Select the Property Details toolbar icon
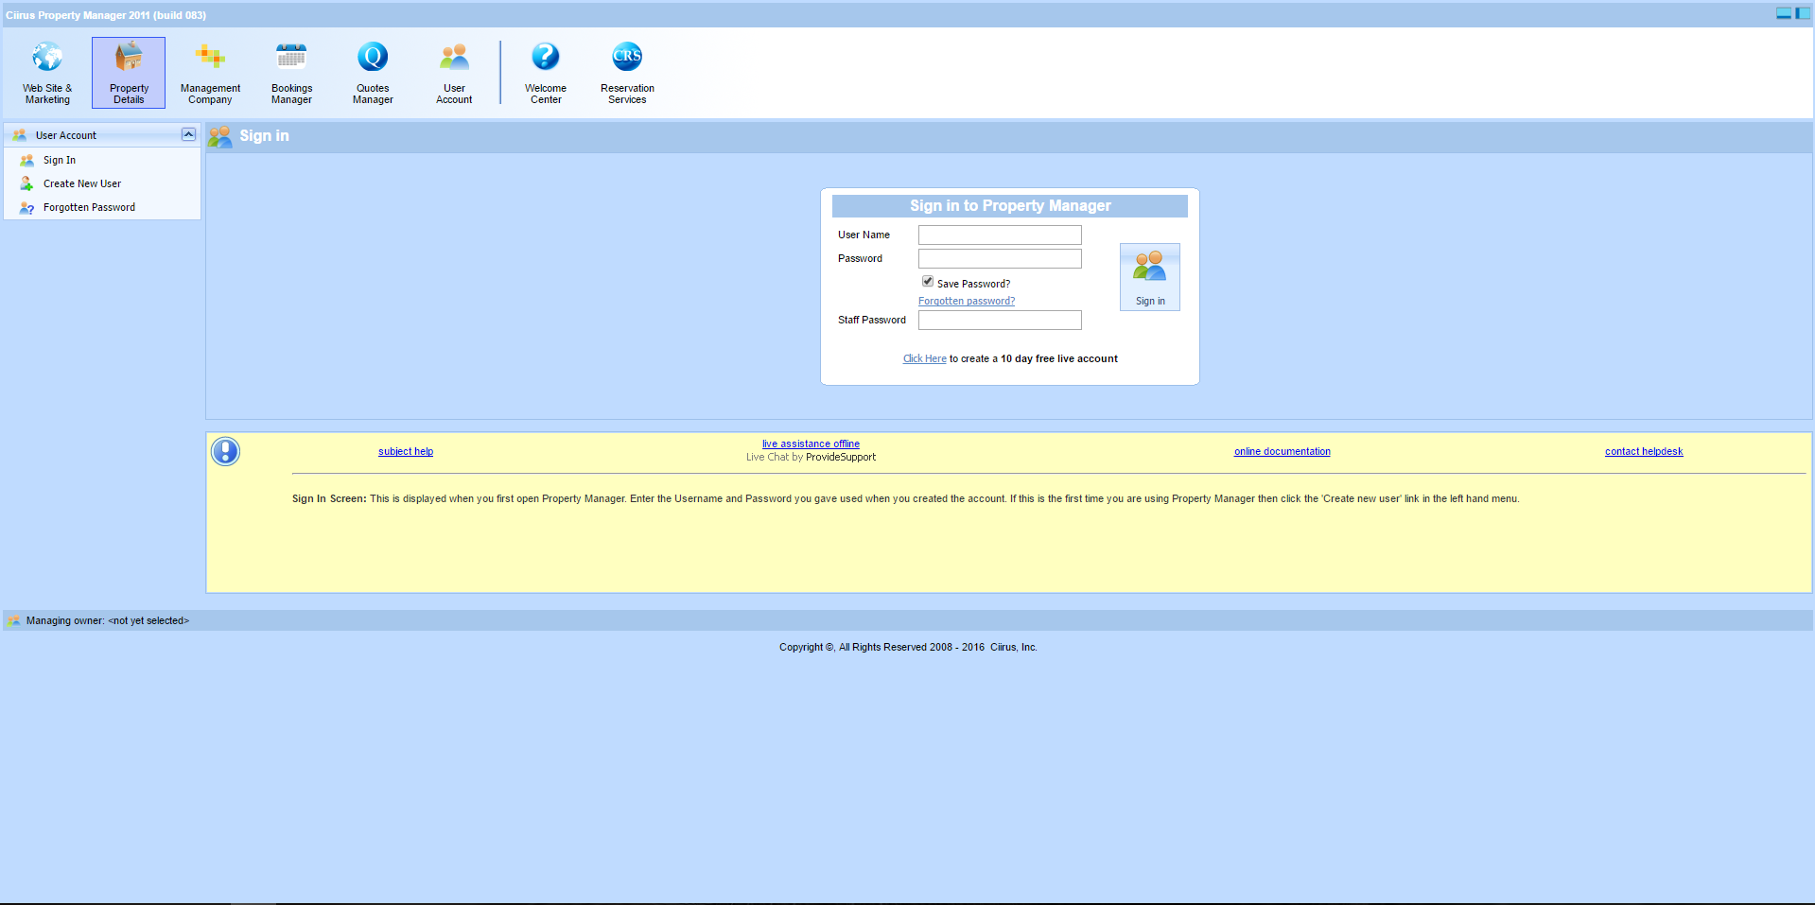Screen dimensions: 1815x905 click(x=129, y=72)
